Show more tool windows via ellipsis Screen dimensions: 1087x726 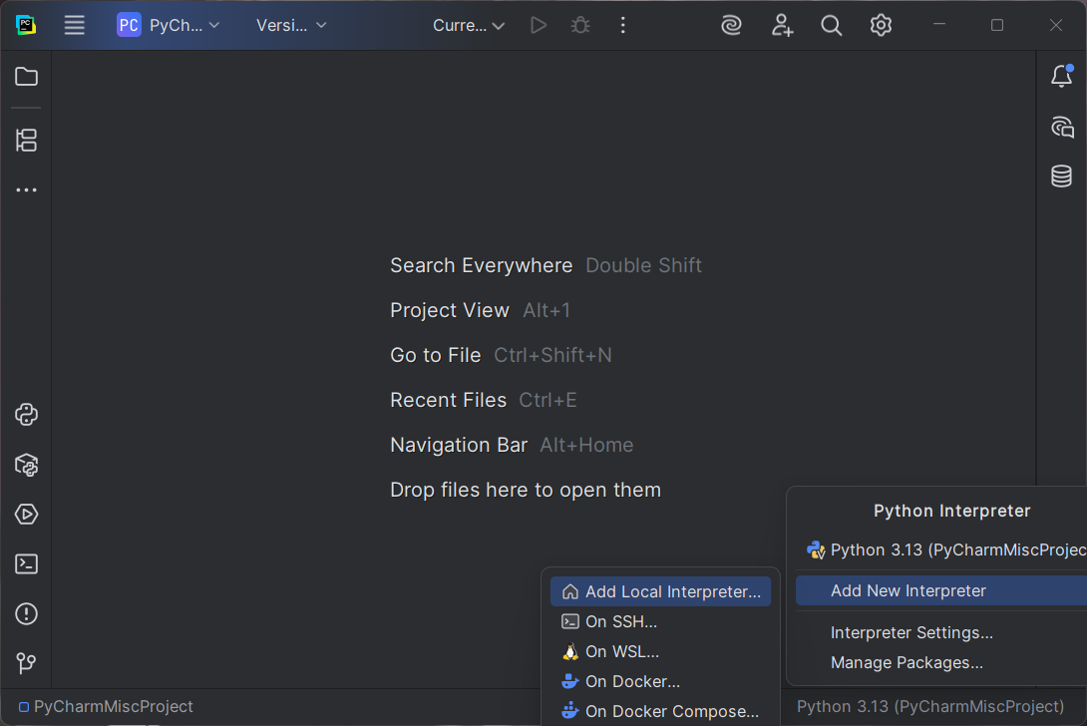(27, 190)
